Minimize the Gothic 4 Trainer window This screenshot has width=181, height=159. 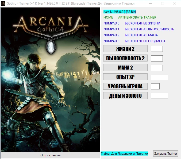click(x=151, y=3)
